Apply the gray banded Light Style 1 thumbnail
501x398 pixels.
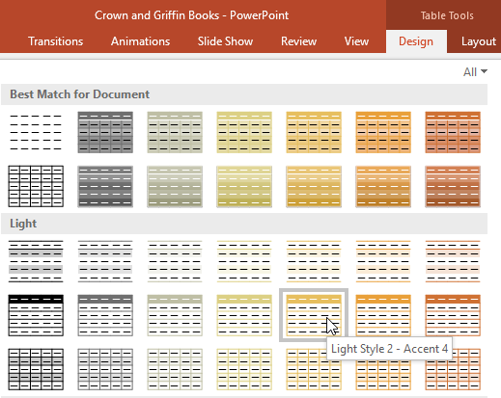105,261
